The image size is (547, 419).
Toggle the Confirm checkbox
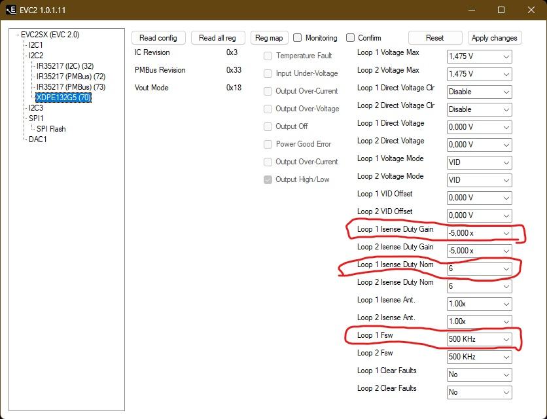pyautogui.click(x=350, y=38)
